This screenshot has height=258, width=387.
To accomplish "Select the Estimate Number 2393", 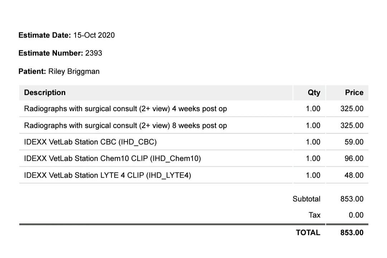I will click(94, 53).
